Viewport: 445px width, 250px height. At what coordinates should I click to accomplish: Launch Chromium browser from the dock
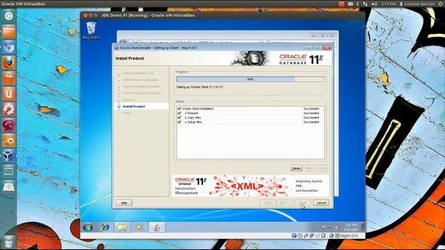[8, 47]
